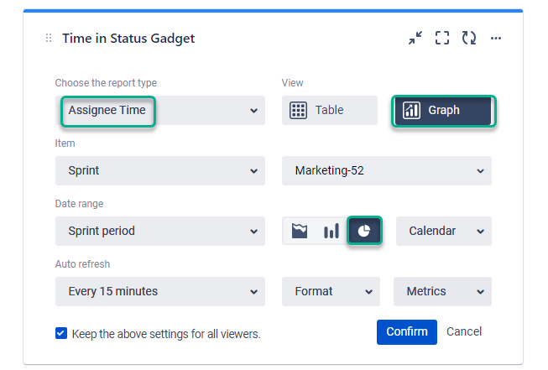Image resolution: width=548 pixels, height=370 pixels.
Task: Toggle Keep settings for all viewers checkbox
Action: (61, 333)
